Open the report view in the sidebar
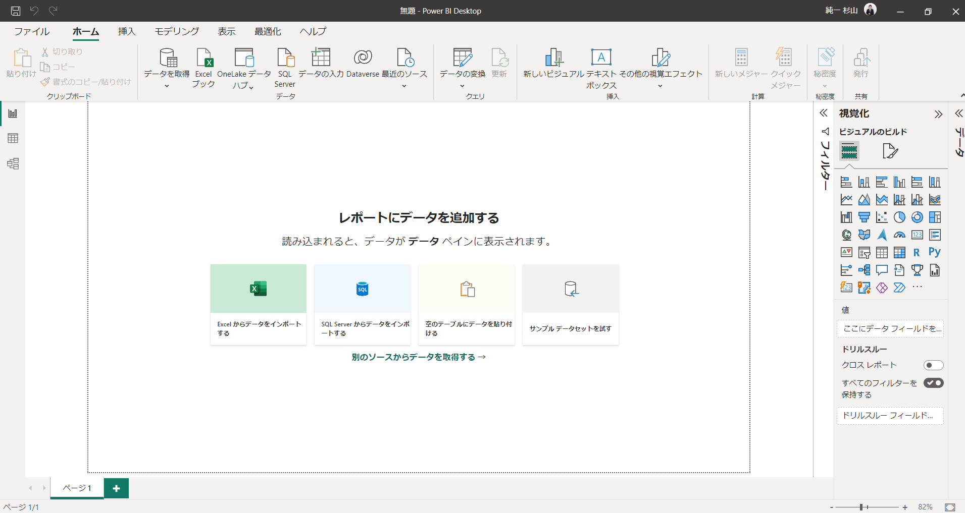This screenshot has height=513, width=965. pyautogui.click(x=13, y=113)
